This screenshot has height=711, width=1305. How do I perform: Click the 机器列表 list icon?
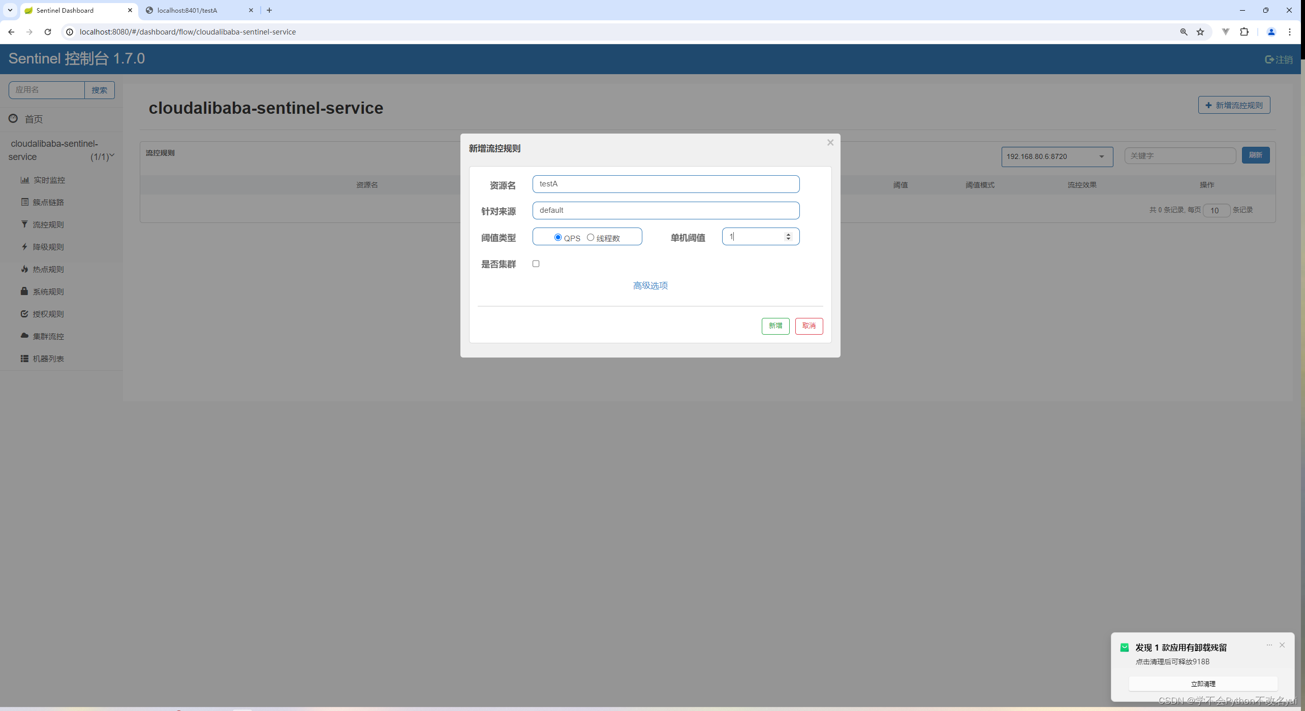point(24,358)
